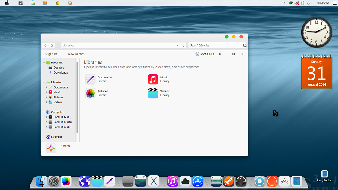The width and height of the screenshot is (338, 190).
Task: Open the Music library icon
Action: pyautogui.click(x=153, y=79)
